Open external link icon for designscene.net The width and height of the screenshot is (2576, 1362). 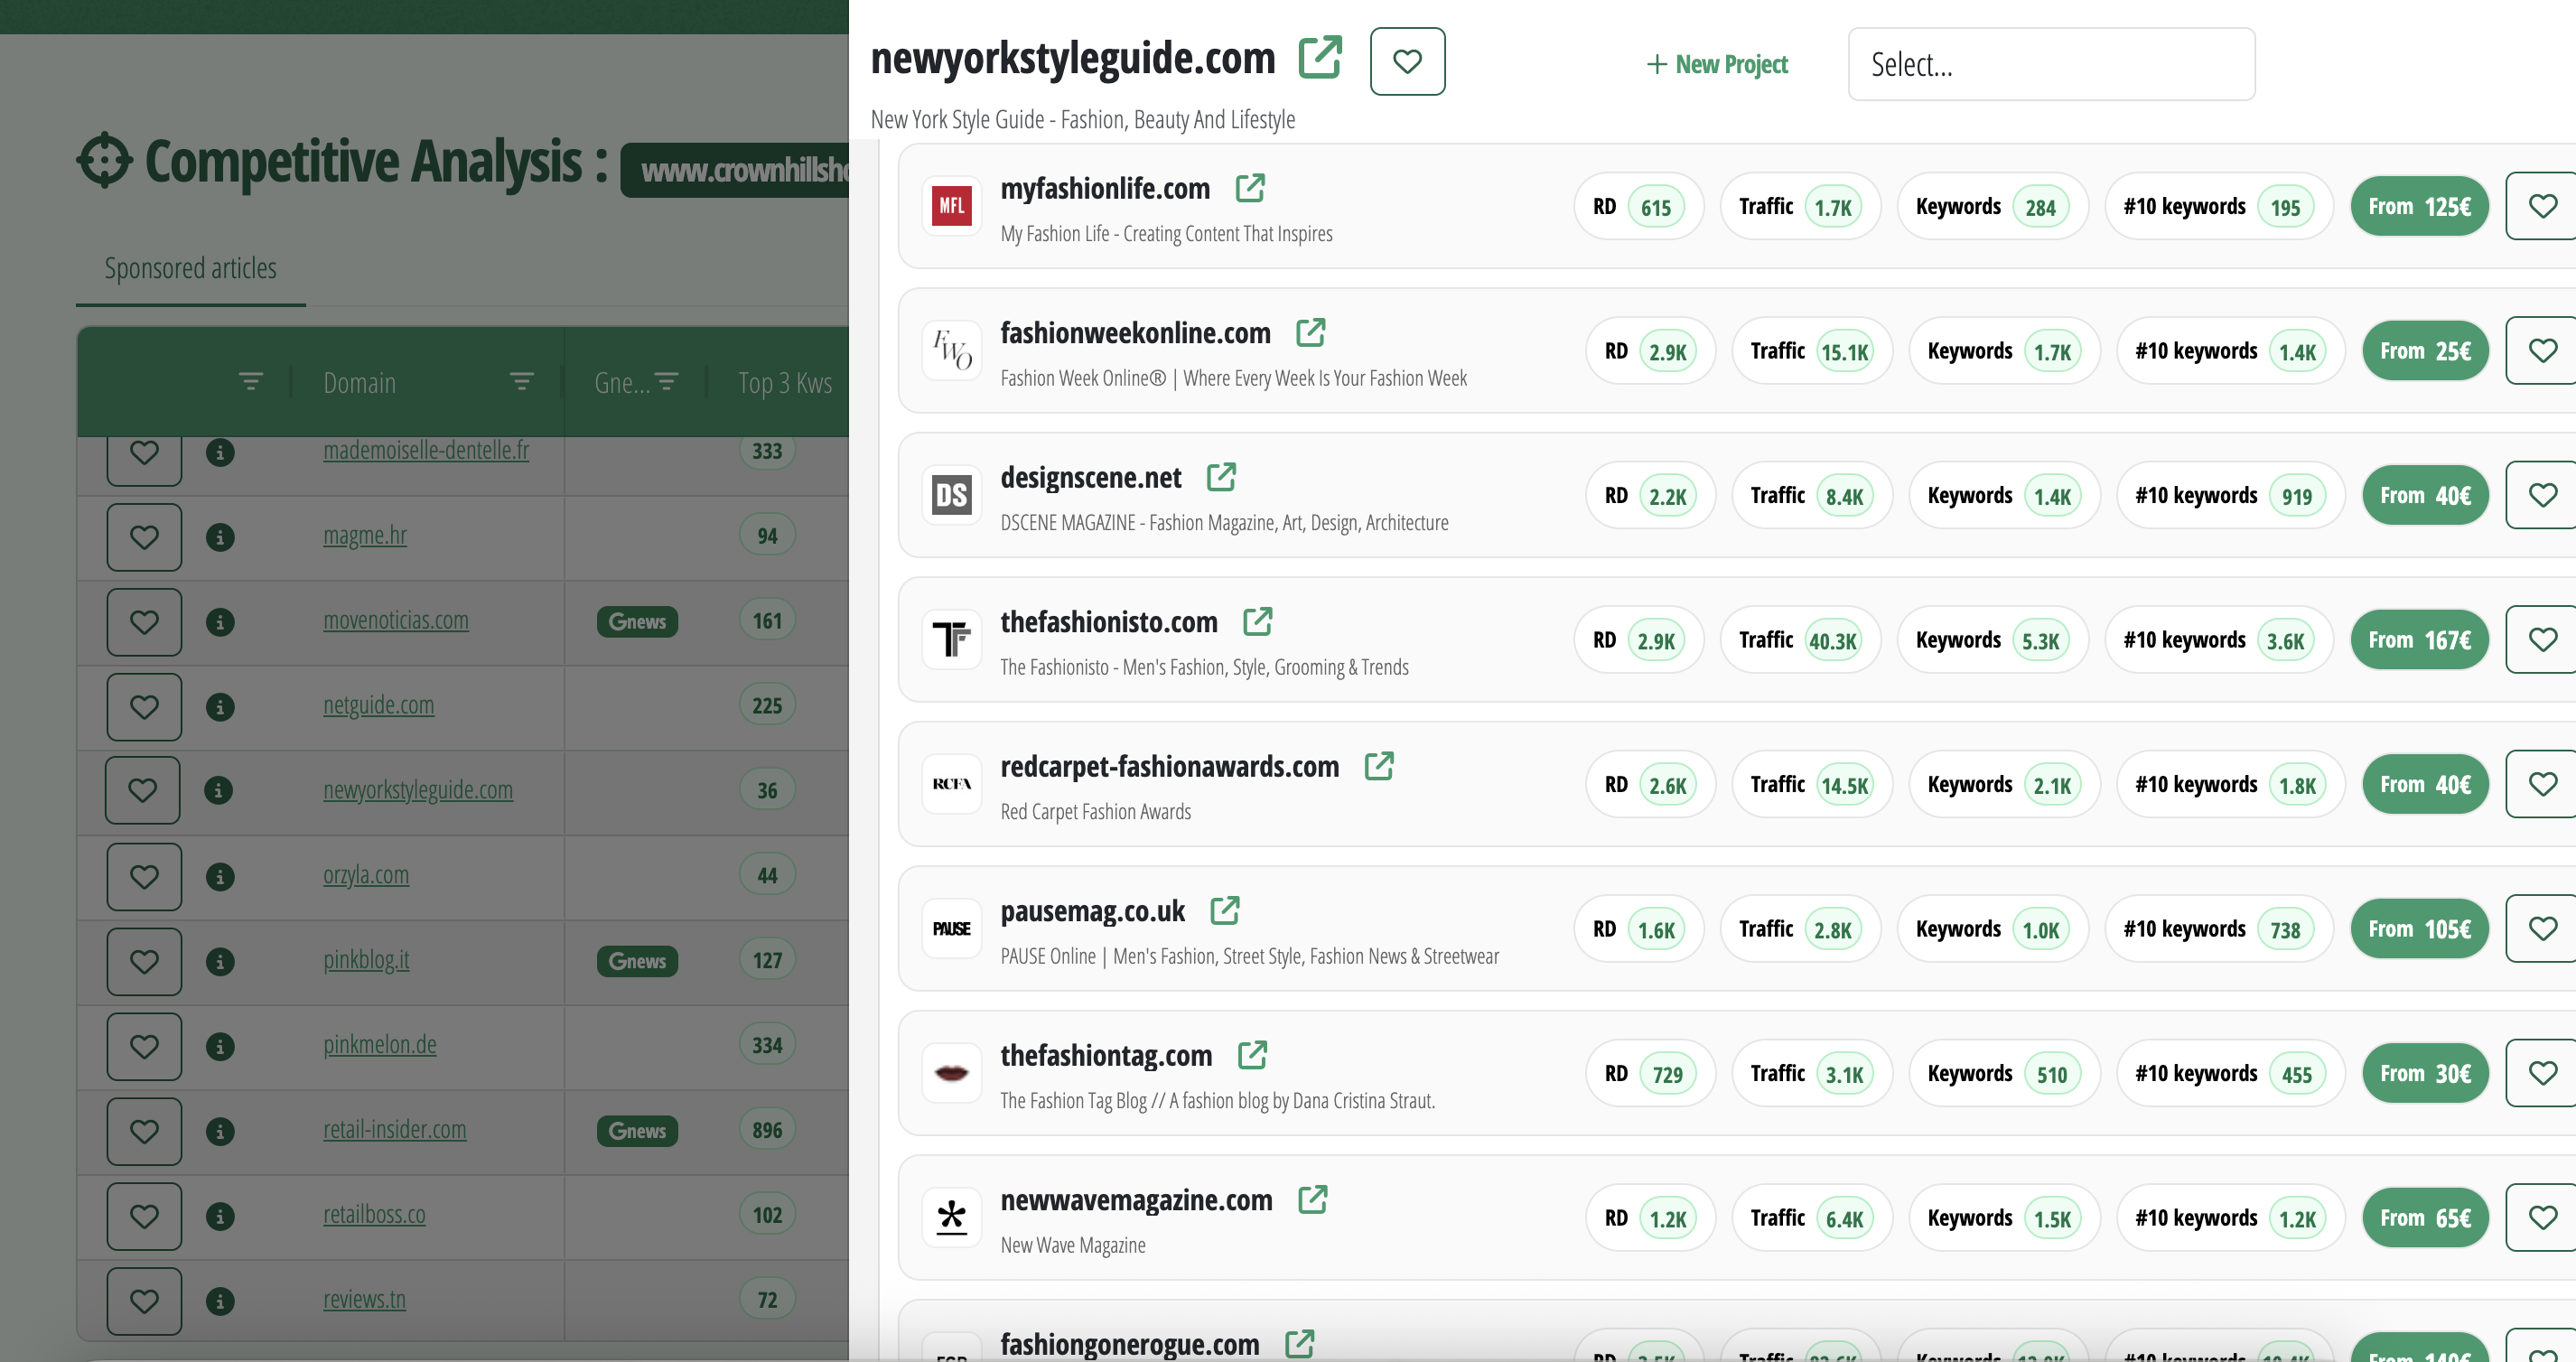pyautogui.click(x=1221, y=477)
